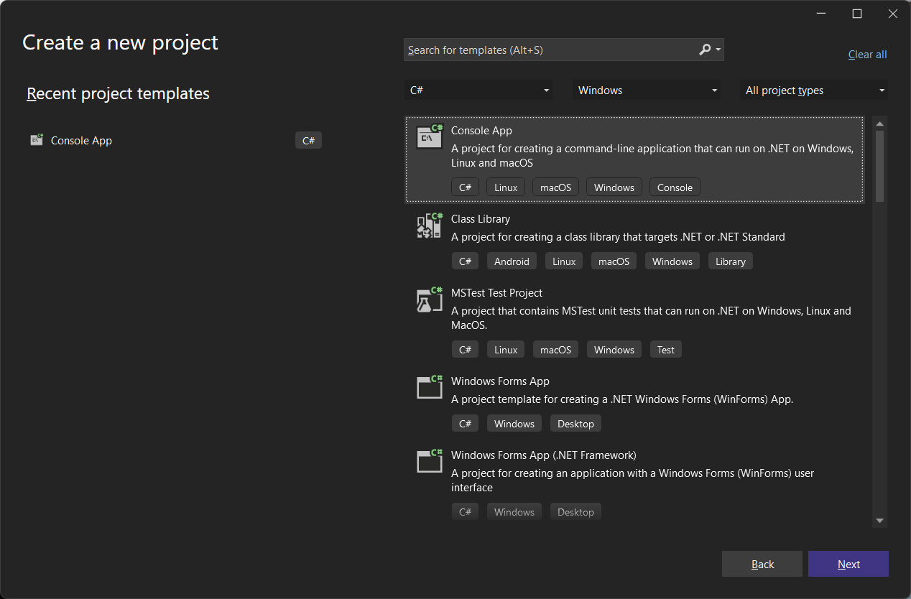The image size is (911, 599).
Task: Click the Windows Forms App icon
Action: coord(430,387)
